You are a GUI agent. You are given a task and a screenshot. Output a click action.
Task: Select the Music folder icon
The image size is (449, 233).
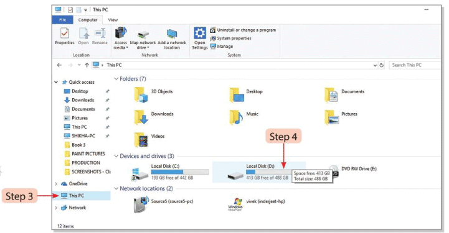pyautogui.click(x=237, y=117)
